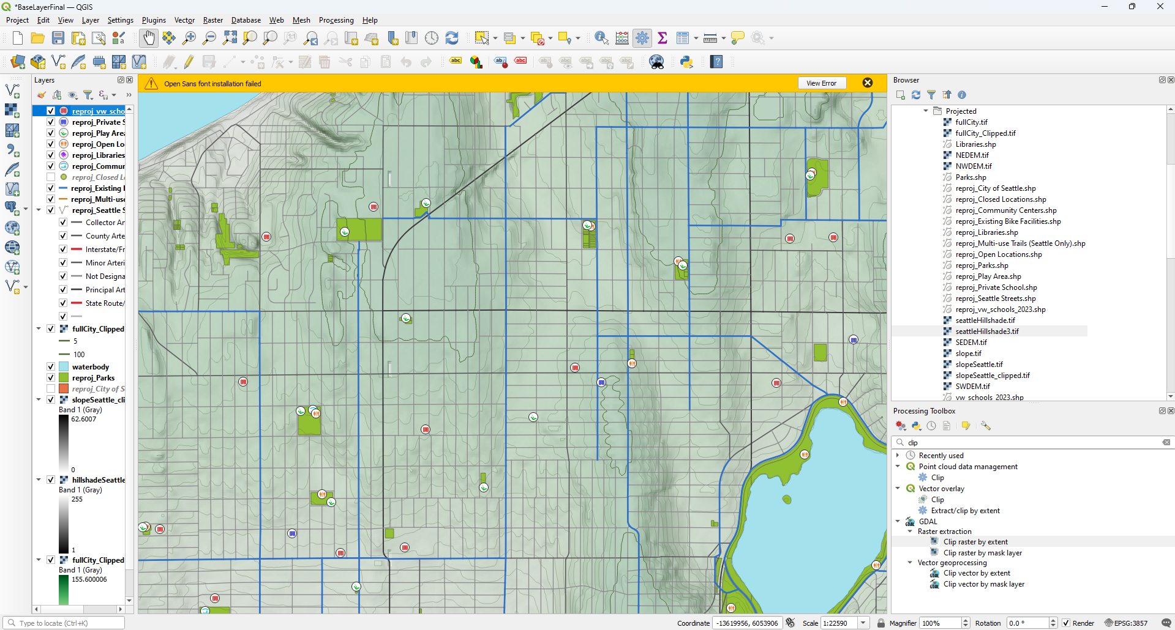Open the Scale dropdown arrow

point(863,623)
